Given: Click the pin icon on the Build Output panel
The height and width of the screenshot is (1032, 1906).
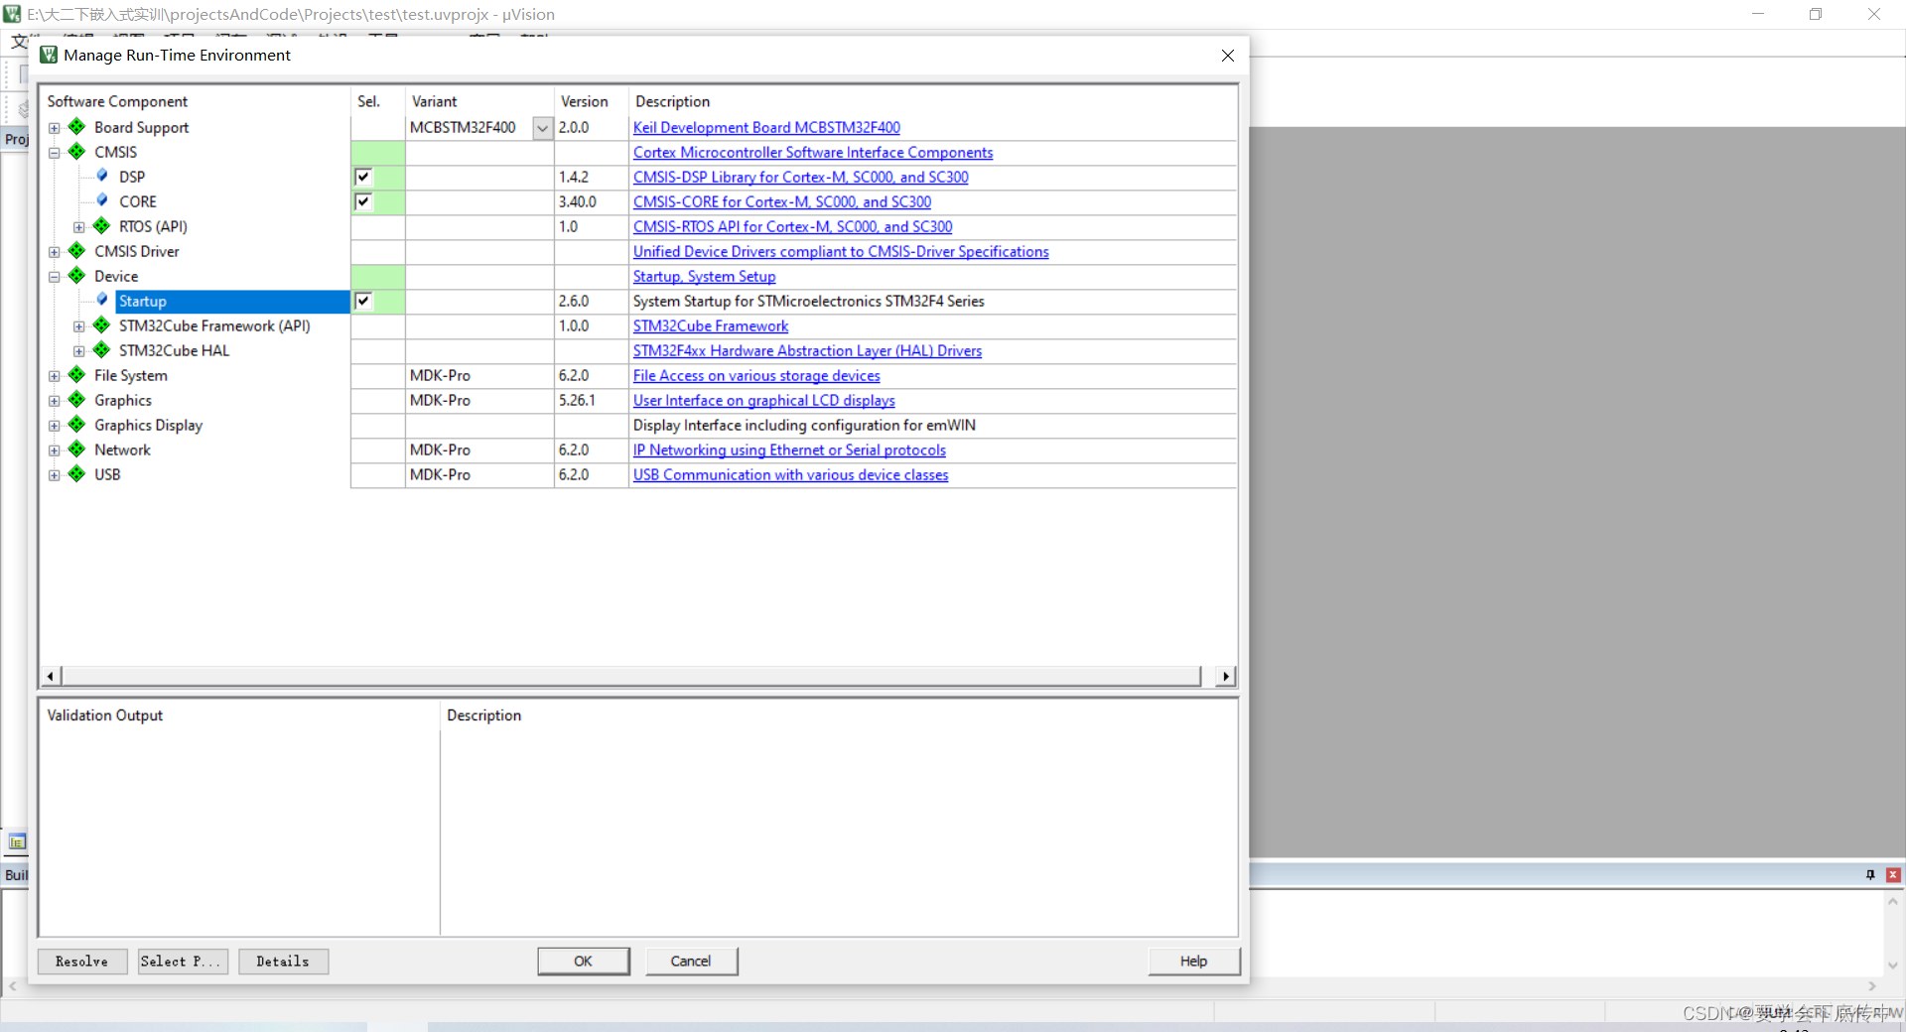Looking at the screenshot, I should pyautogui.click(x=1870, y=874).
